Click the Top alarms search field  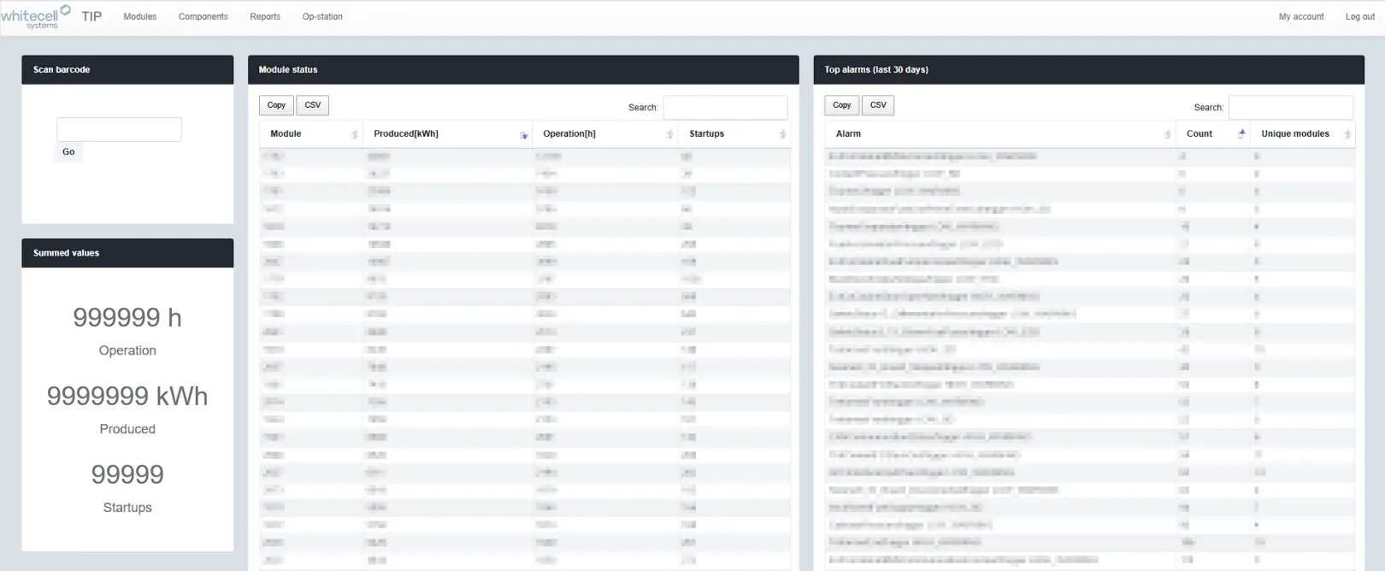tap(1291, 107)
